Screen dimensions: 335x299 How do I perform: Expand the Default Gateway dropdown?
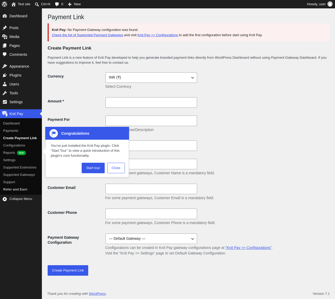[151, 239]
